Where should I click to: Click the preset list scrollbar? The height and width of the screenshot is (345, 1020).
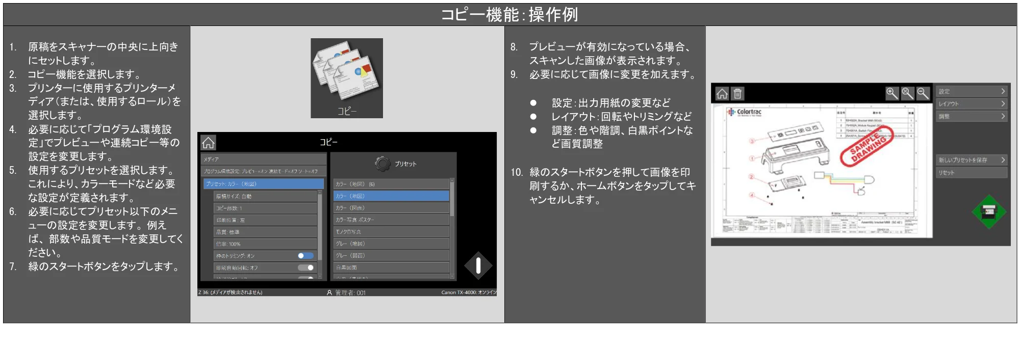[452, 228]
